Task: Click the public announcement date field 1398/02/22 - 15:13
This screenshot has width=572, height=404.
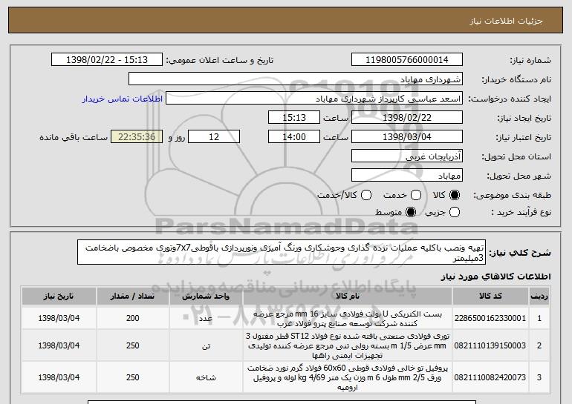Action: (107, 60)
